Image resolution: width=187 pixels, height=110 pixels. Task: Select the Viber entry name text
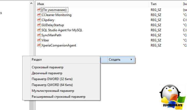45,40
